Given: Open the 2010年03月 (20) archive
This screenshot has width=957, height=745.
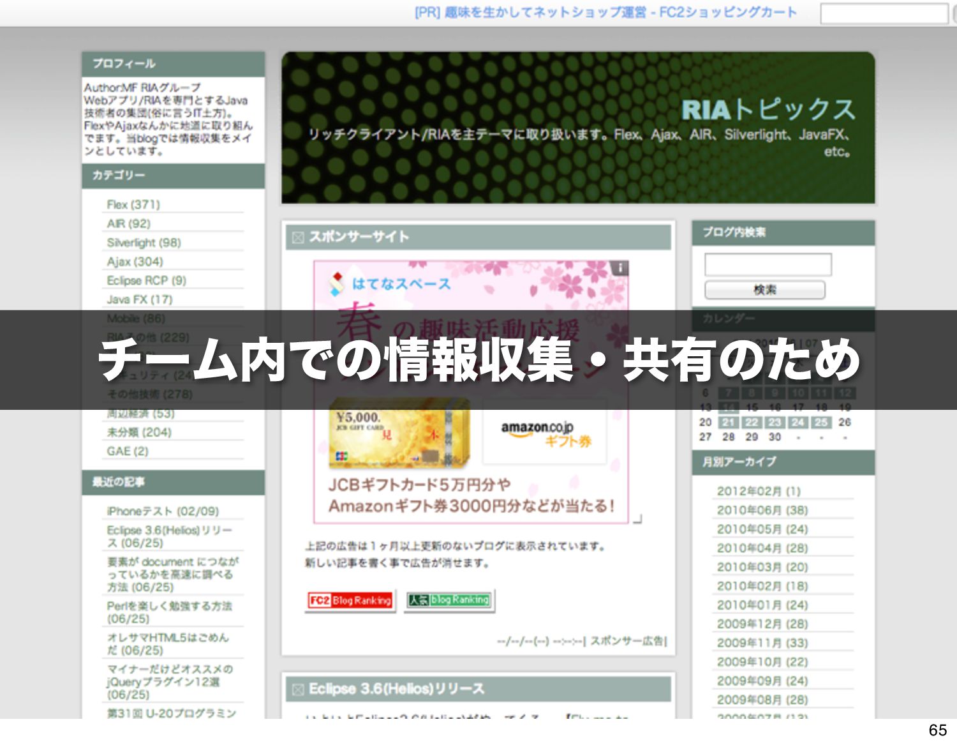Looking at the screenshot, I should (762, 568).
